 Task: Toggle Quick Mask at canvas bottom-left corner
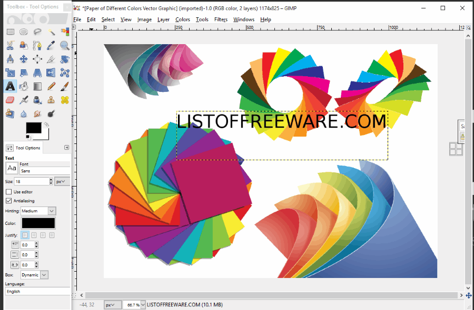pos(74,295)
